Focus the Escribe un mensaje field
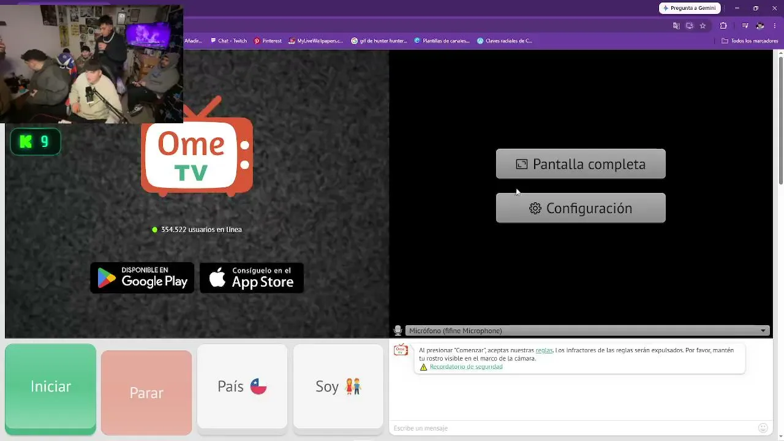The height and width of the screenshot is (441, 784). [573, 428]
